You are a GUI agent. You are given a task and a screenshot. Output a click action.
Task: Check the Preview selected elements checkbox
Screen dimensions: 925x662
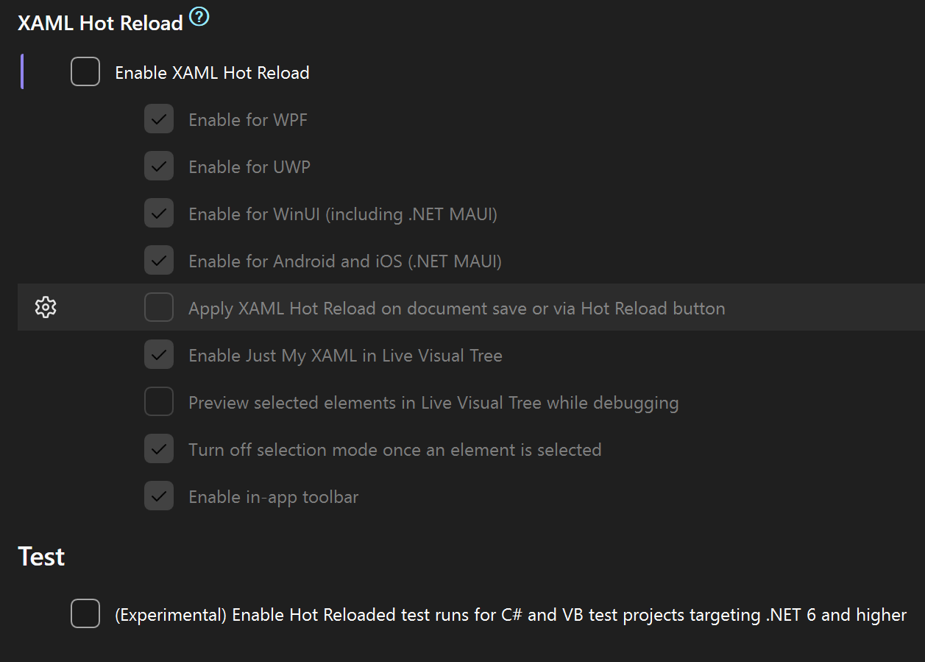159,402
